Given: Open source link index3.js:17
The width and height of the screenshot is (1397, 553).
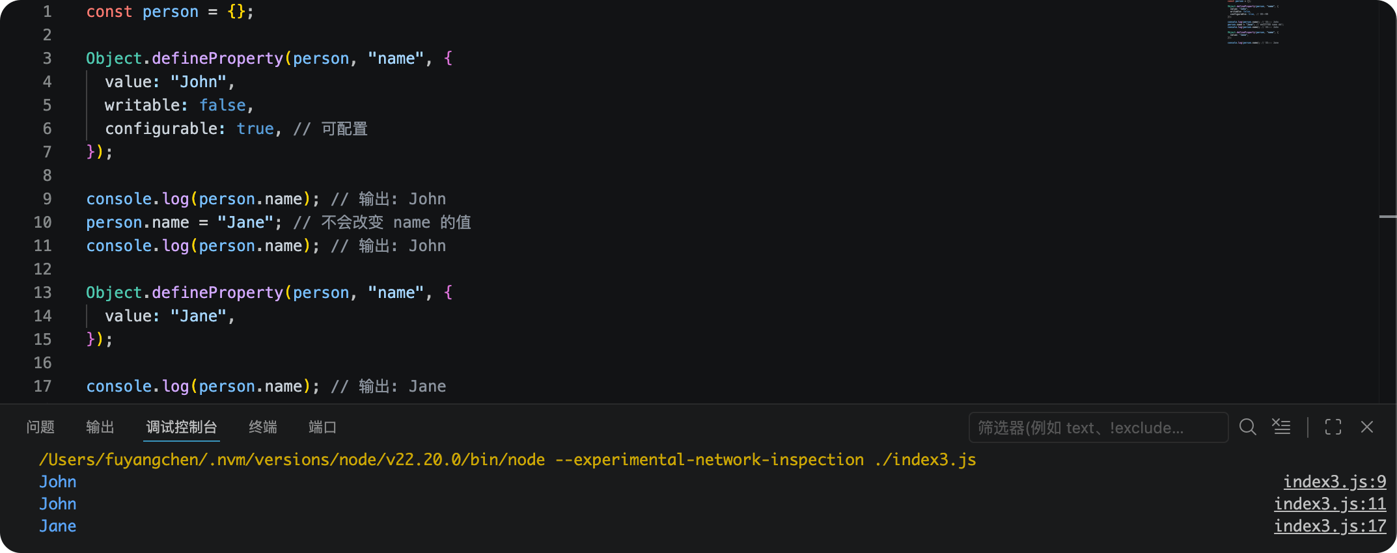Looking at the screenshot, I should point(1330,526).
